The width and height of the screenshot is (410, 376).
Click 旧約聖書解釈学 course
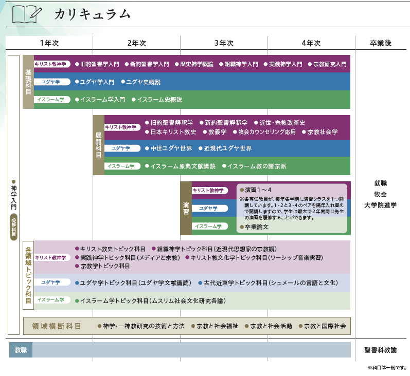169,123
